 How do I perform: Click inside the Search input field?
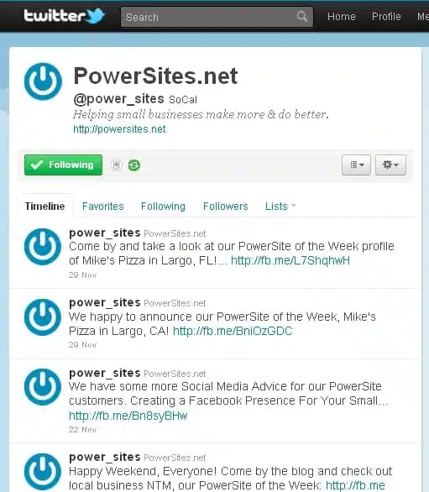(x=209, y=17)
